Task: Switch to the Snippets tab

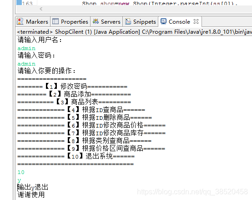Action: 141,21
